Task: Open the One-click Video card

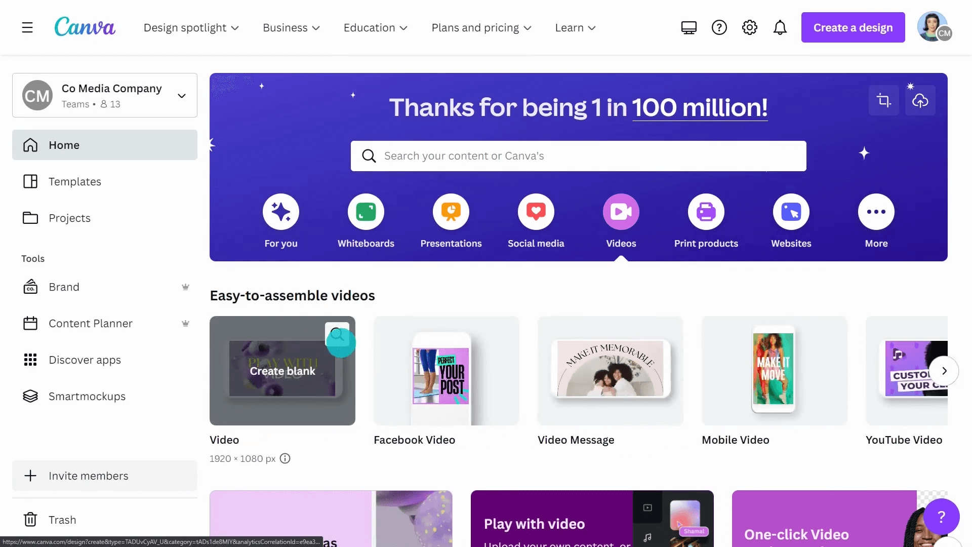Action: (840, 519)
